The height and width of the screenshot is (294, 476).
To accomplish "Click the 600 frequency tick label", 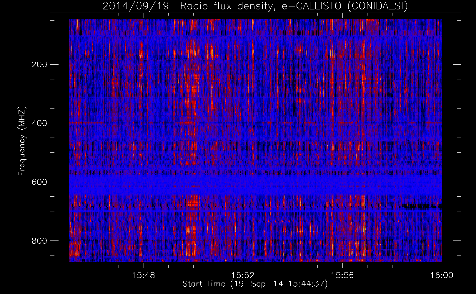I will 39,182.
